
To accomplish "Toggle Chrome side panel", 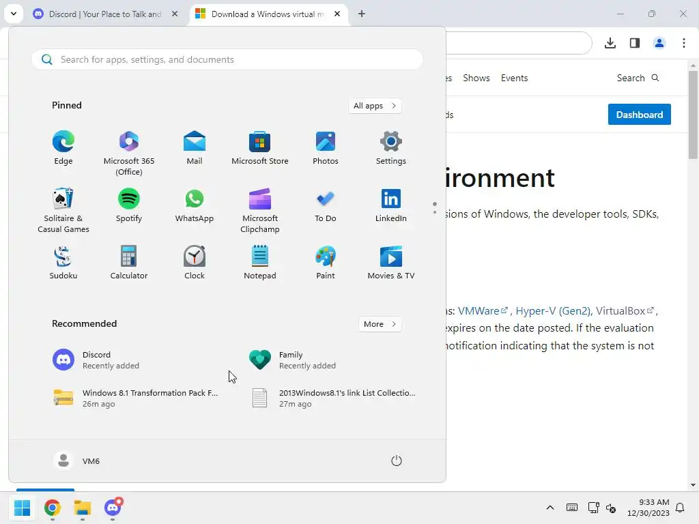I will coord(635,43).
